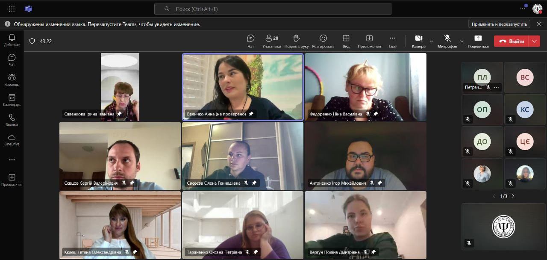The image size is (547, 260).
Task: Open Приложения in the left sidebar
Action: 12,180
